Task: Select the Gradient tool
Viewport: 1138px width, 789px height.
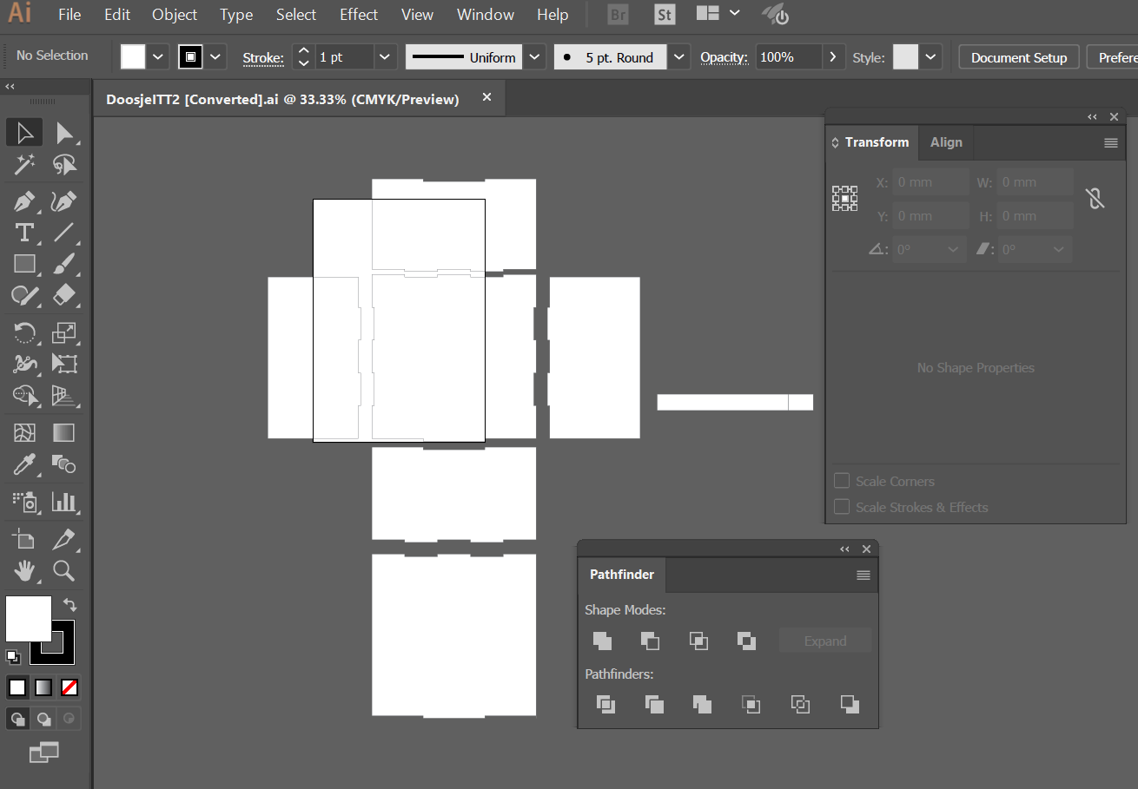Action: point(64,432)
